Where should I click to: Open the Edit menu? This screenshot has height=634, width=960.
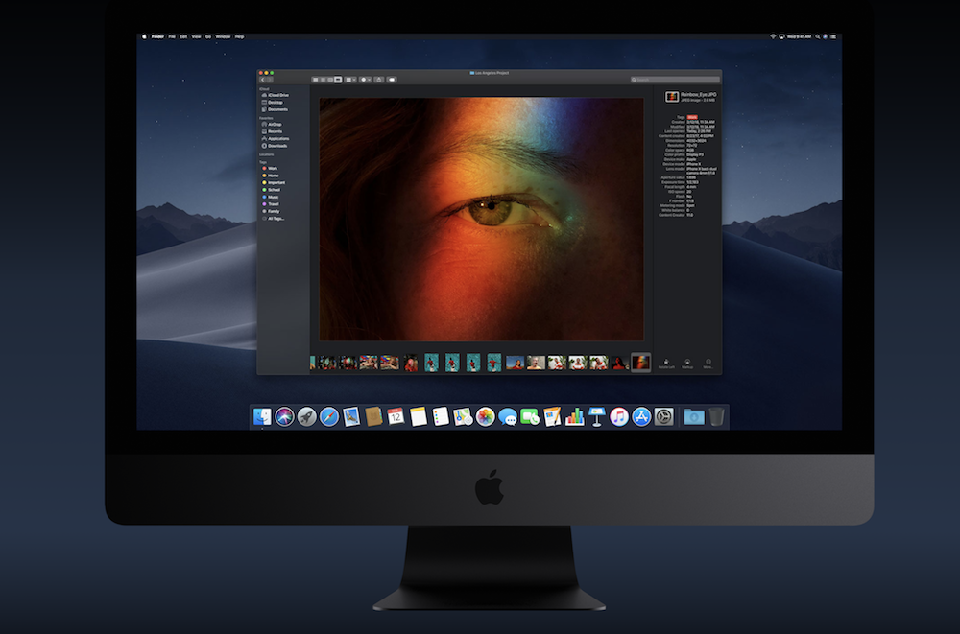tap(183, 36)
